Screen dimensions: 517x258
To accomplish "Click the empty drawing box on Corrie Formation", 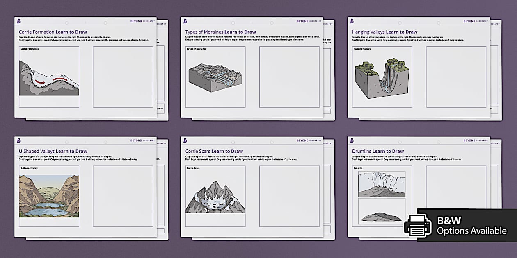I will click(123, 76).
